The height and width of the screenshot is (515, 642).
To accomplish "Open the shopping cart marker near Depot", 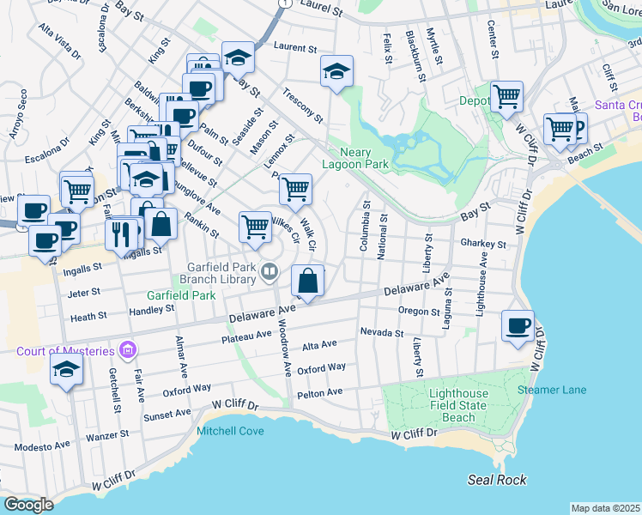I will pyautogui.click(x=507, y=96).
